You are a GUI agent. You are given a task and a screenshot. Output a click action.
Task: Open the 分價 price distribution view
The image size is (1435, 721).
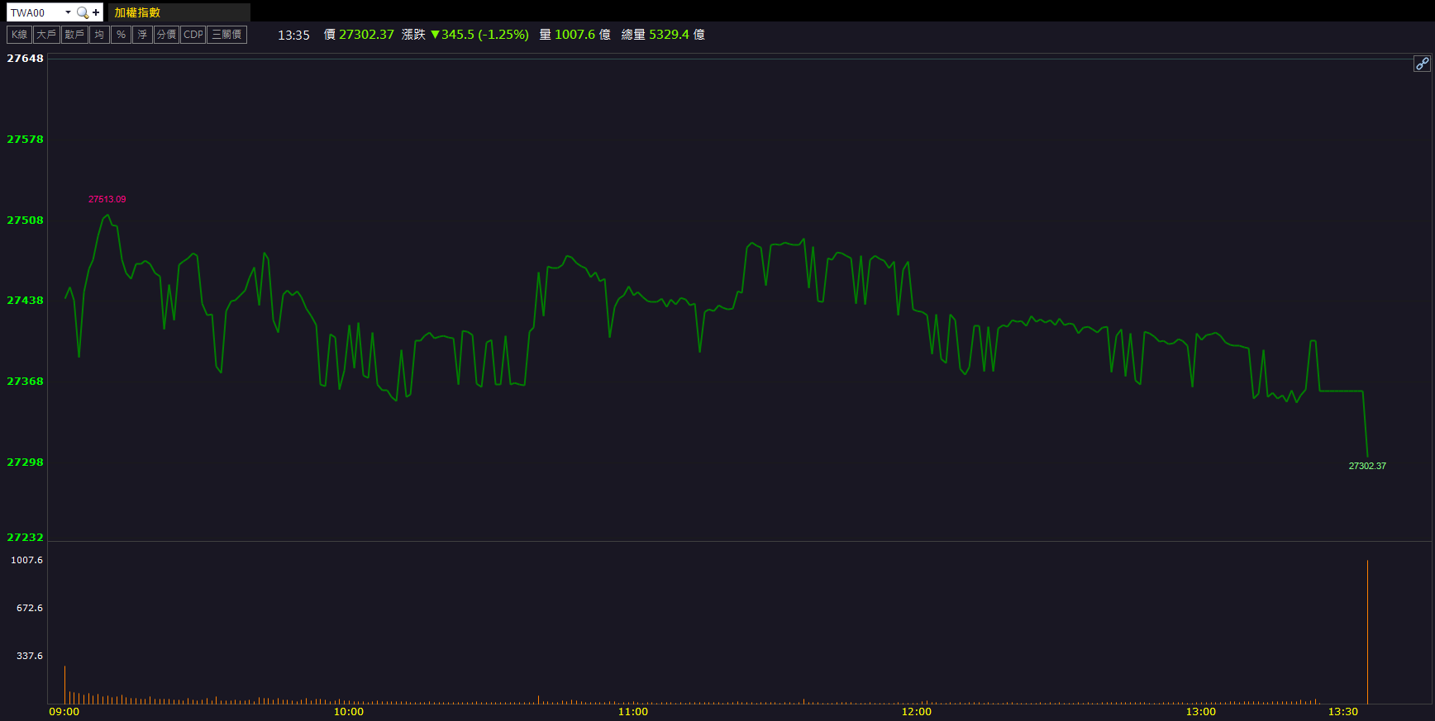(x=166, y=35)
